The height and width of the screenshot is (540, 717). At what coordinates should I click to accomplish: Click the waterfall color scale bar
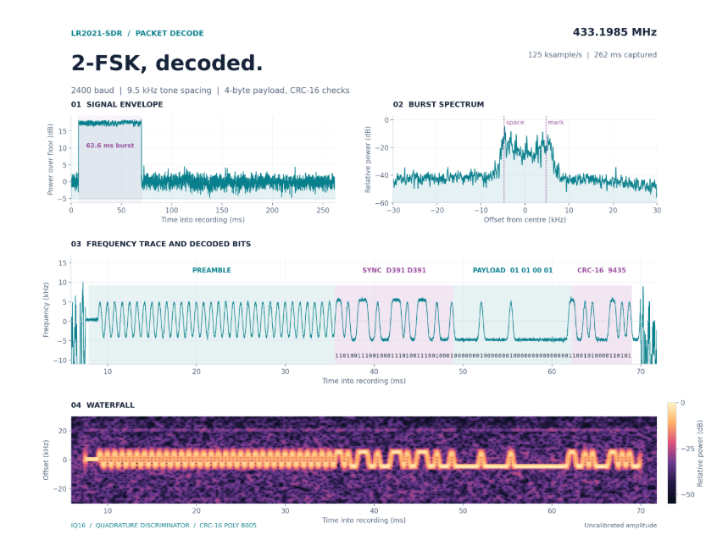(x=672, y=453)
